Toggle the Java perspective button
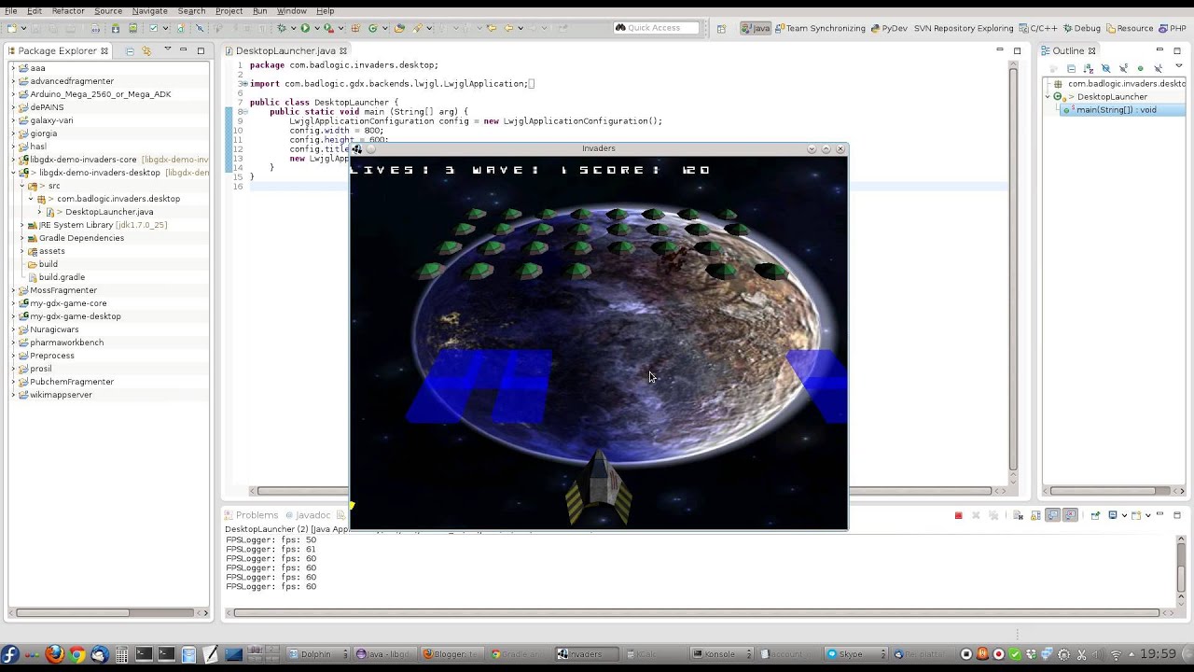Image resolution: width=1194 pixels, height=672 pixels. coord(757,28)
